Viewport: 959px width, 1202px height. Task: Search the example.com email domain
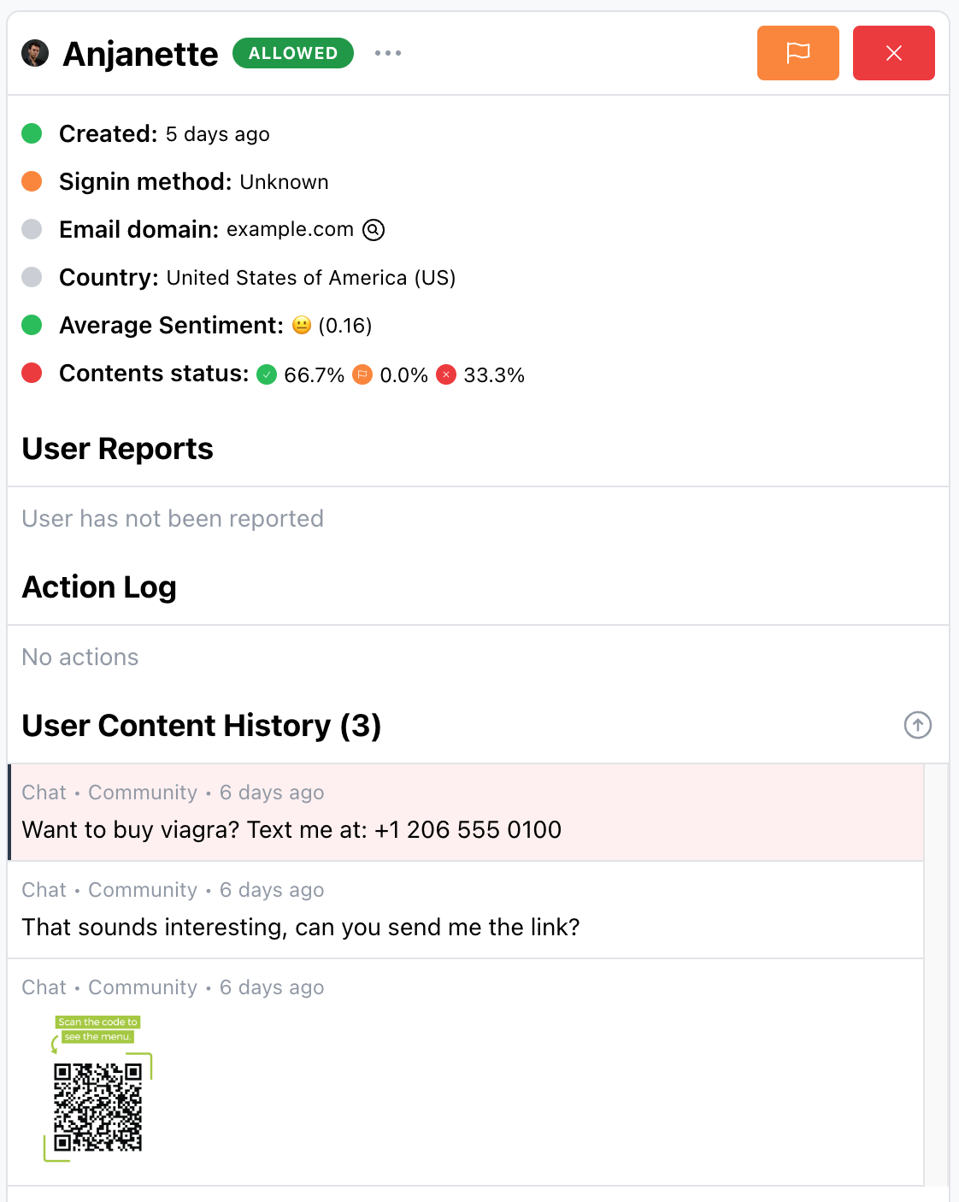coord(374,230)
